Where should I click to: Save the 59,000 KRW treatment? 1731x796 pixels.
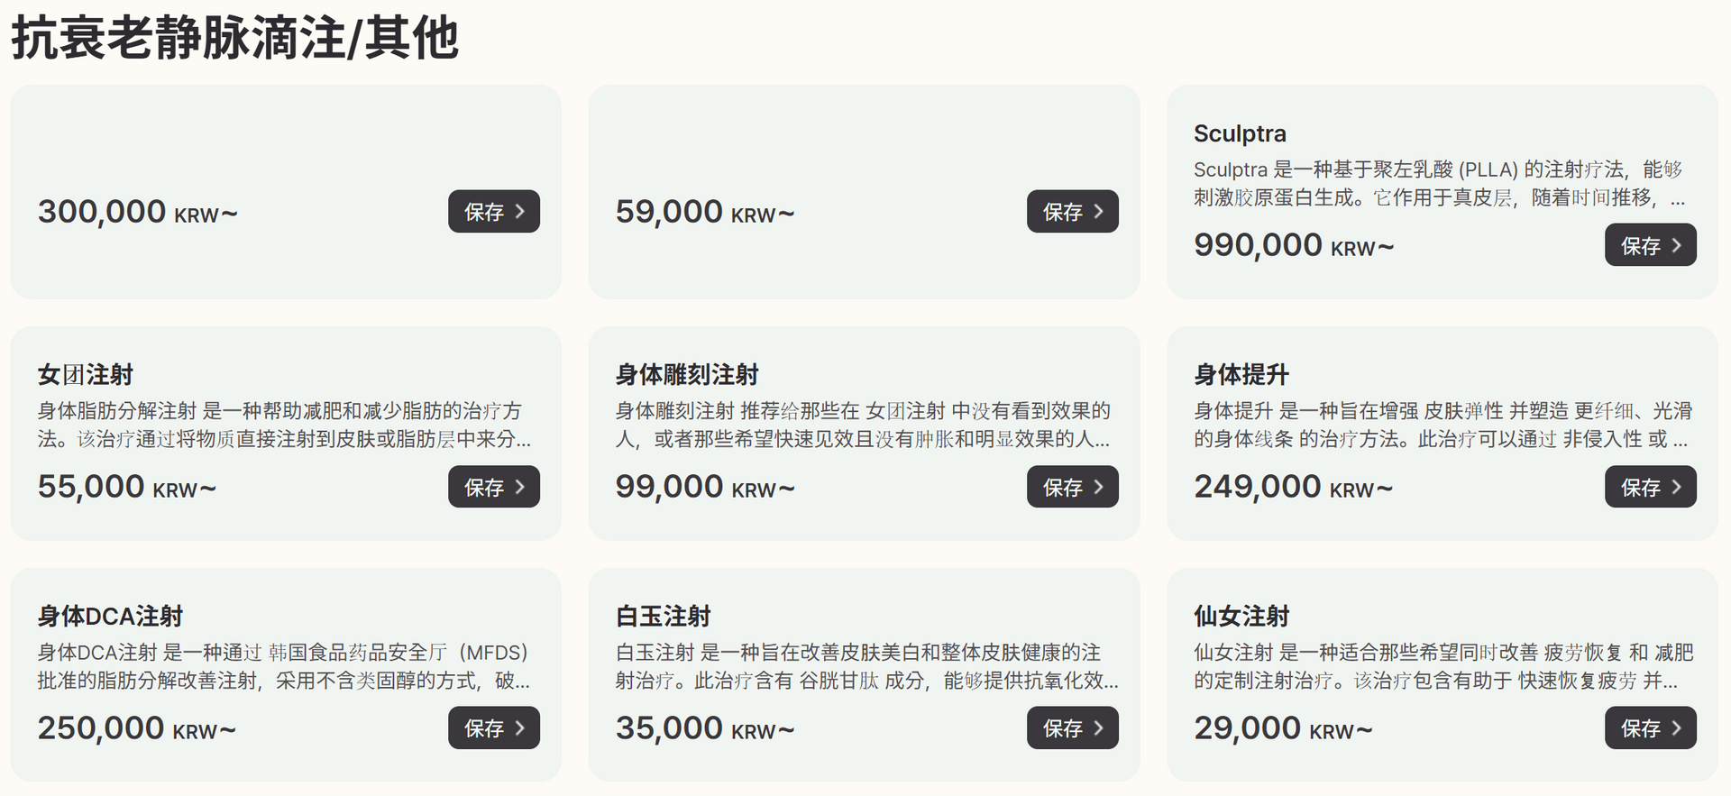click(1072, 212)
